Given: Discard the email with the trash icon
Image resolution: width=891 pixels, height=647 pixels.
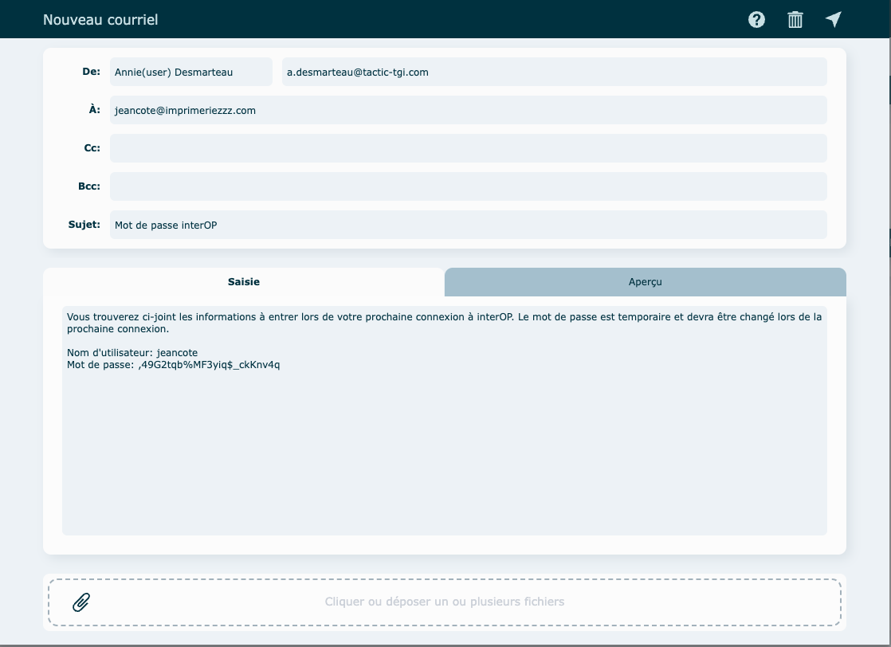Looking at the screenshot, I should tap(795, 20).
